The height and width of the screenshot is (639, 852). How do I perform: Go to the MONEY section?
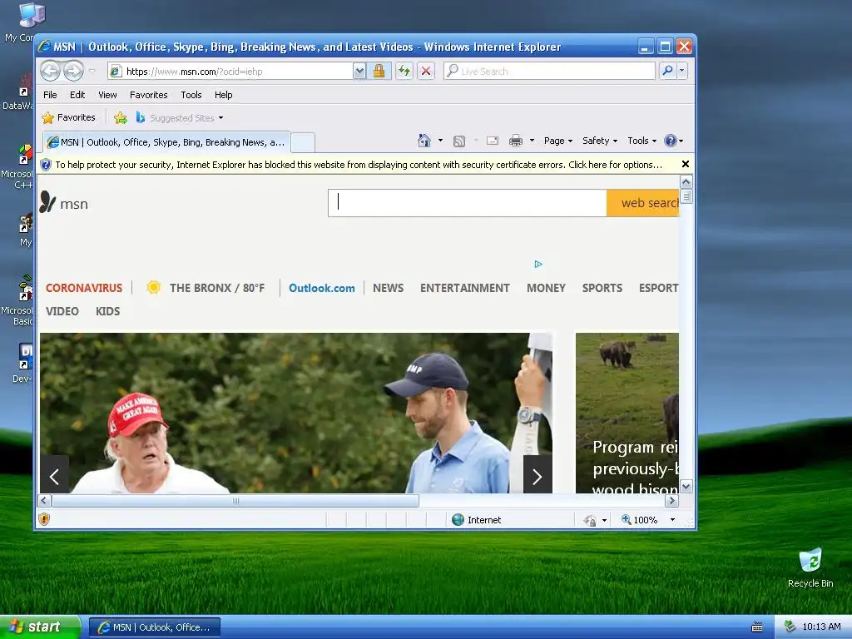546,288
